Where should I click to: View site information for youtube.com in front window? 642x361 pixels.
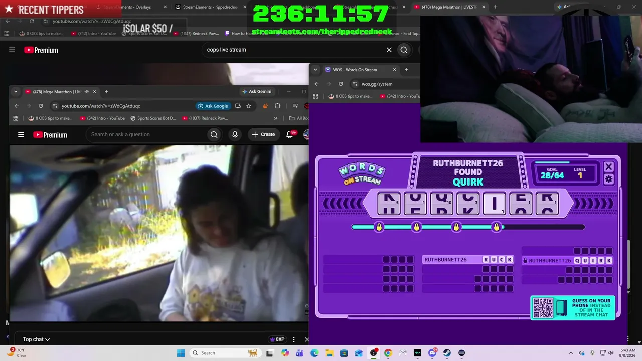55,106
